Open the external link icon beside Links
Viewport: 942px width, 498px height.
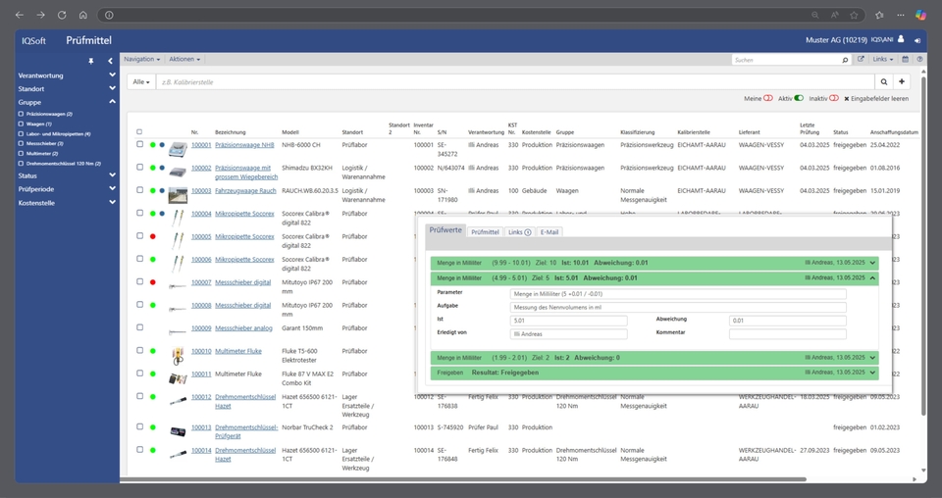pyautogui.click(x=861, y=60)
